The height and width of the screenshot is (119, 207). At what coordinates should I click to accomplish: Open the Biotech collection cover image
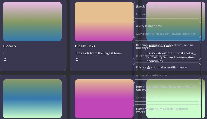coord(32,21)
